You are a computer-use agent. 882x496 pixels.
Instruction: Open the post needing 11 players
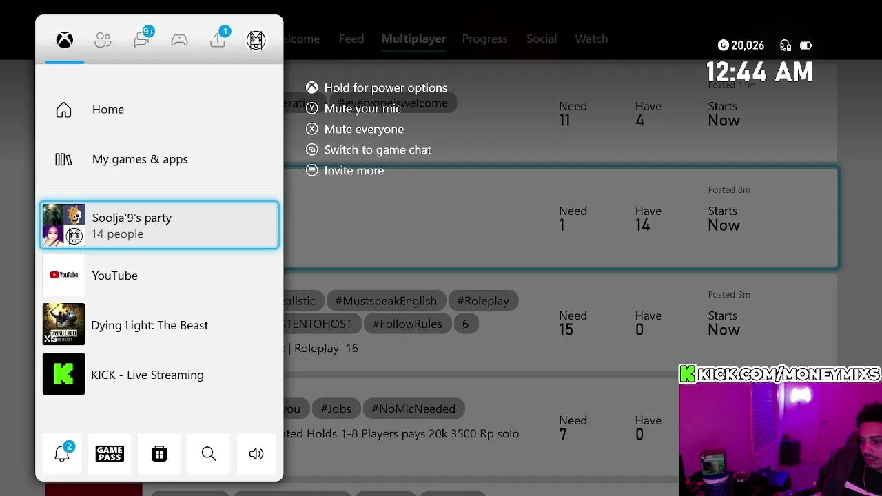pos(561,113)
